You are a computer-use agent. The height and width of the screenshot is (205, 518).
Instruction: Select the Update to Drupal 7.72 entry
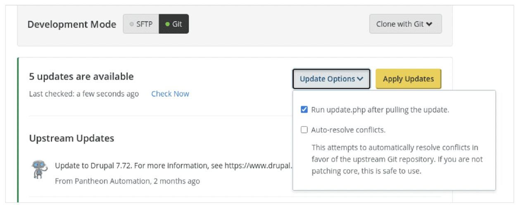tap(173, 166)
